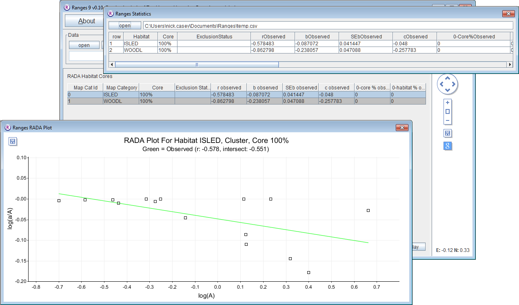
Task: Save the RADA plot using the disk icon
Action: point(13,141)
